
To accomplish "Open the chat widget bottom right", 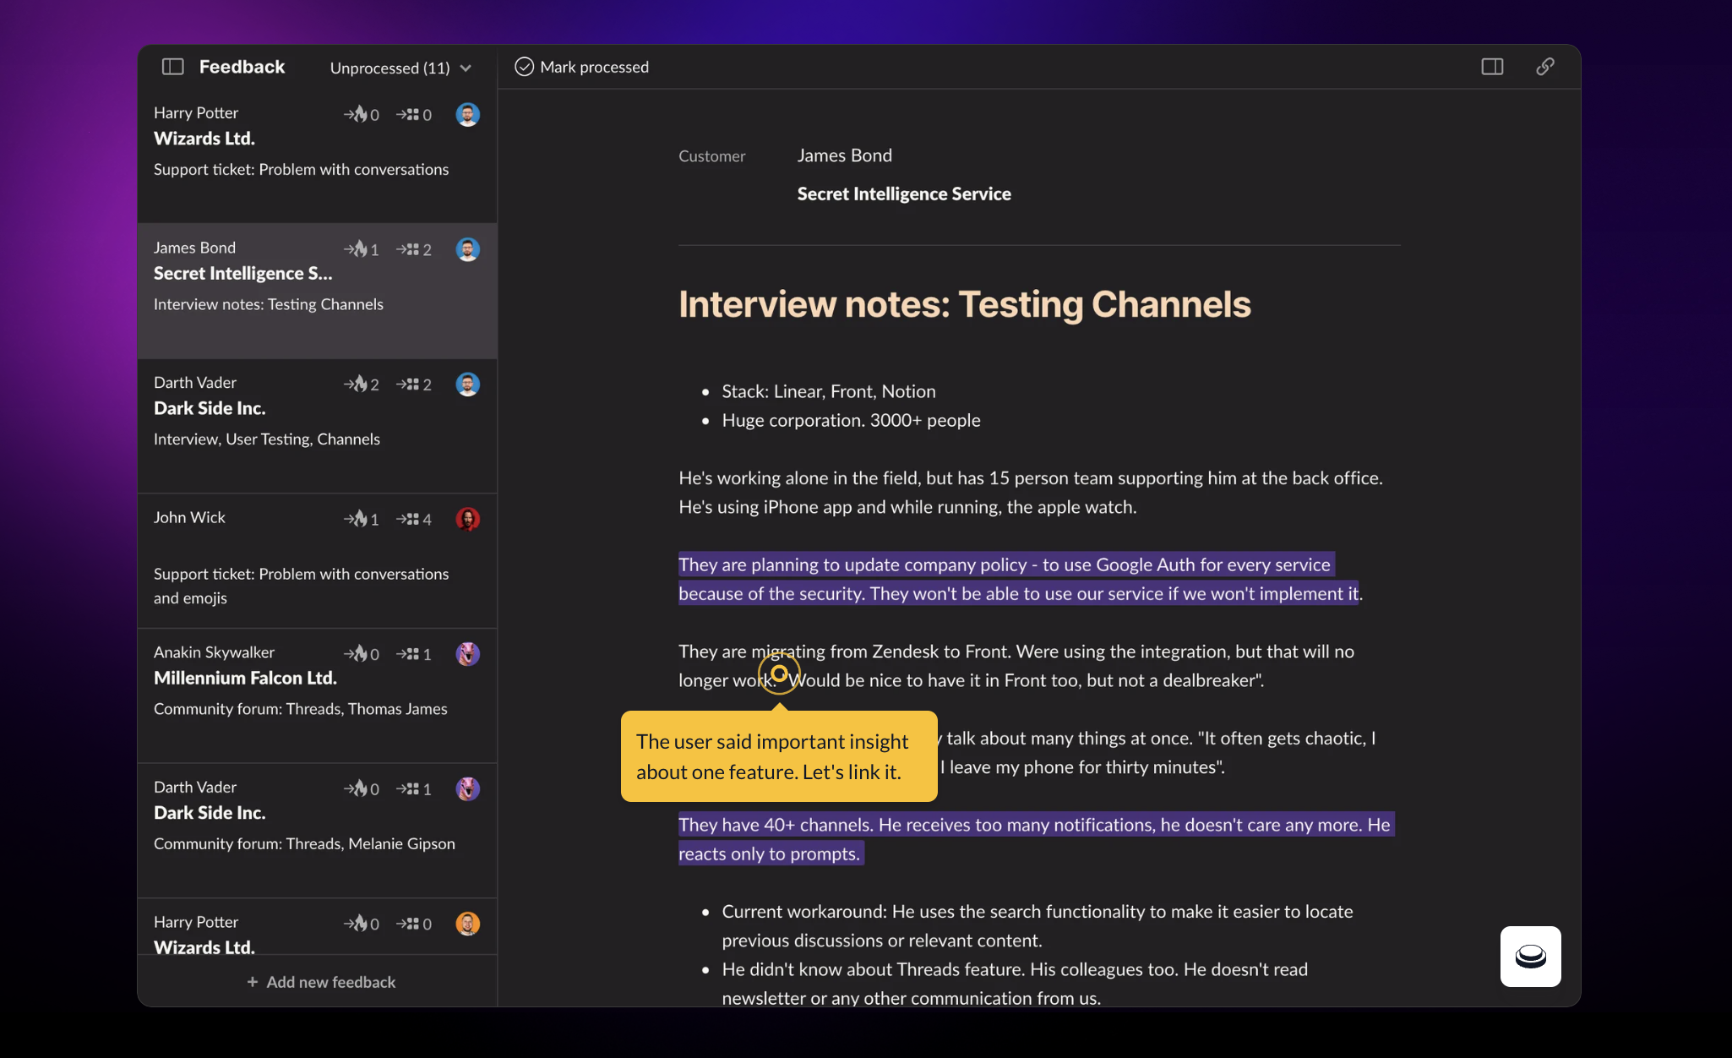I will [x=1530, y=957].
